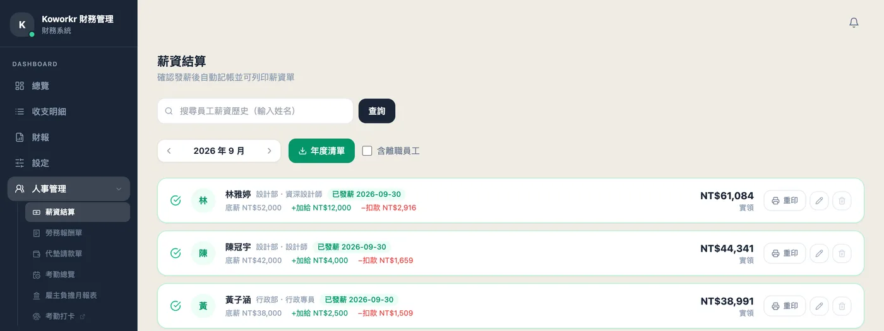Click the magnifier icon in search box

pos(169,111)
